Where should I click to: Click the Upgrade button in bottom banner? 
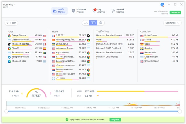[x=115, y=119]
